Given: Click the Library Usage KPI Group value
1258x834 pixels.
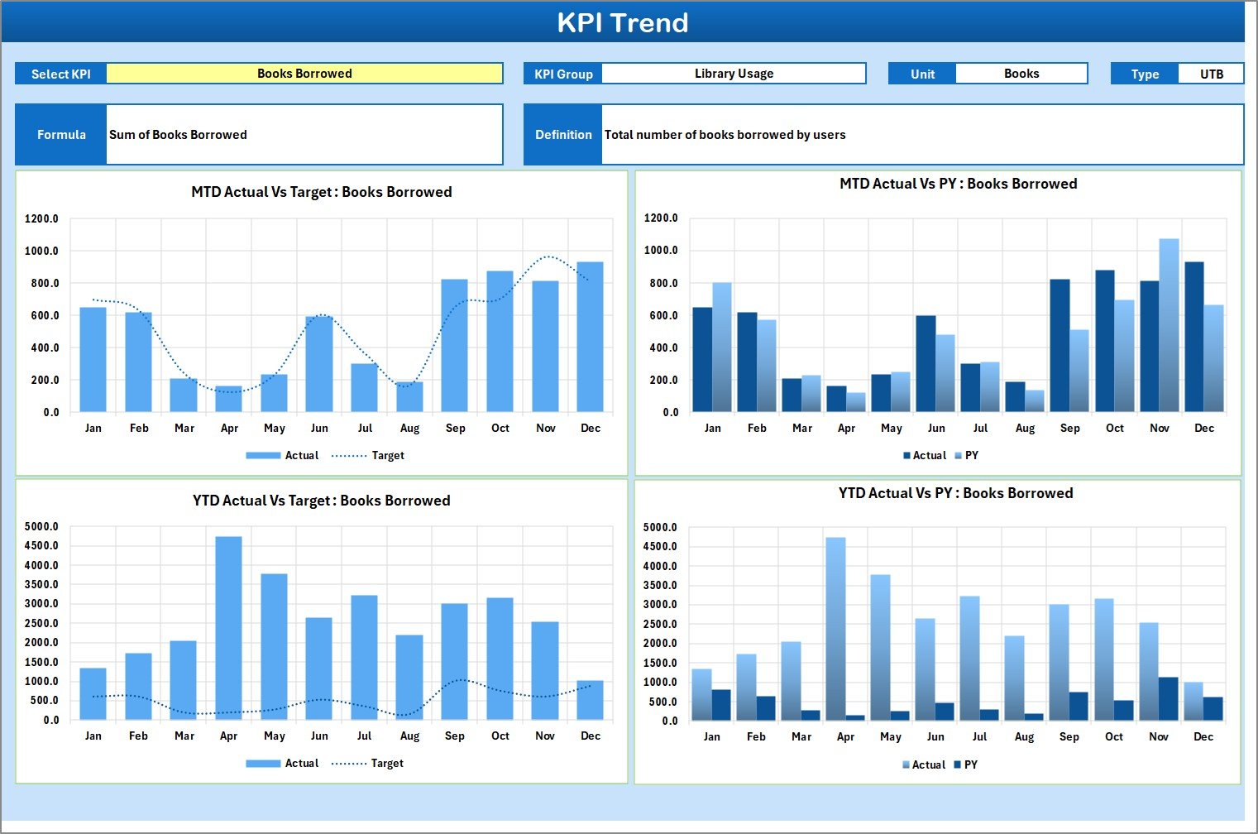Looking at the screenshot, I should coord(734,73).
